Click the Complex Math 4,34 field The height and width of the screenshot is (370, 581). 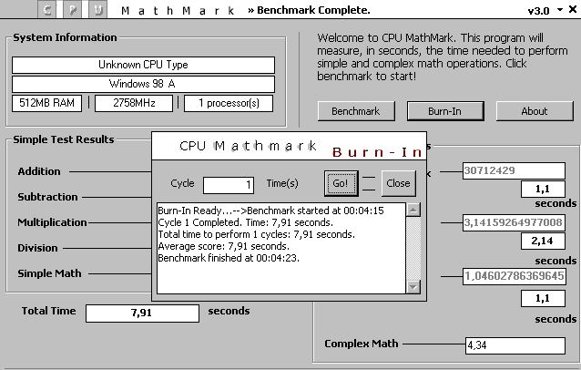(515, 345)
